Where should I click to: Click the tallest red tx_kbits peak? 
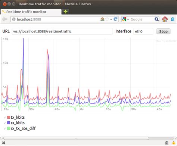click(47, 50)
